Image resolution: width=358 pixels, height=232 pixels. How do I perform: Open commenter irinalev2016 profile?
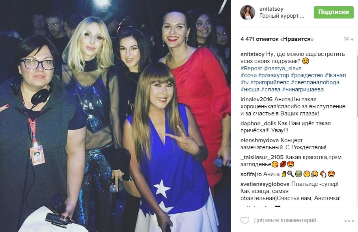coord(256,99)
